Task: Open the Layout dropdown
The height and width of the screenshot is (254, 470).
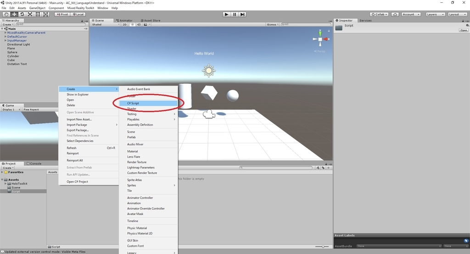Action: pos(457,14)
